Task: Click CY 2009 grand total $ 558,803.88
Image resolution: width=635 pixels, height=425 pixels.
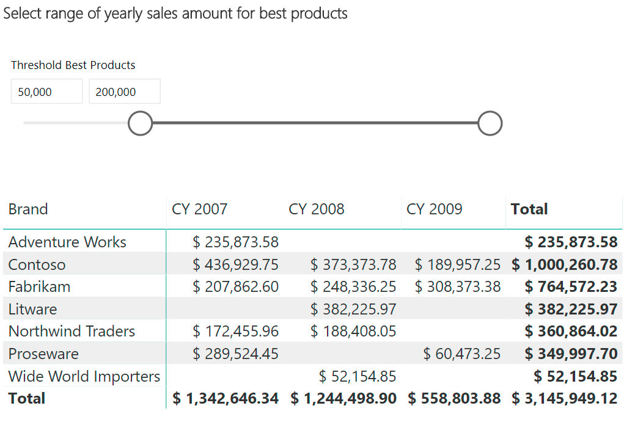Action: coord(454,399)
